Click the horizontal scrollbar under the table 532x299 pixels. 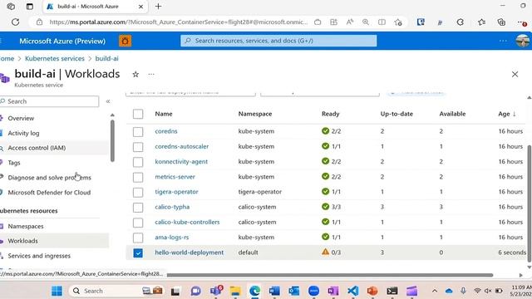coord(330,275)
